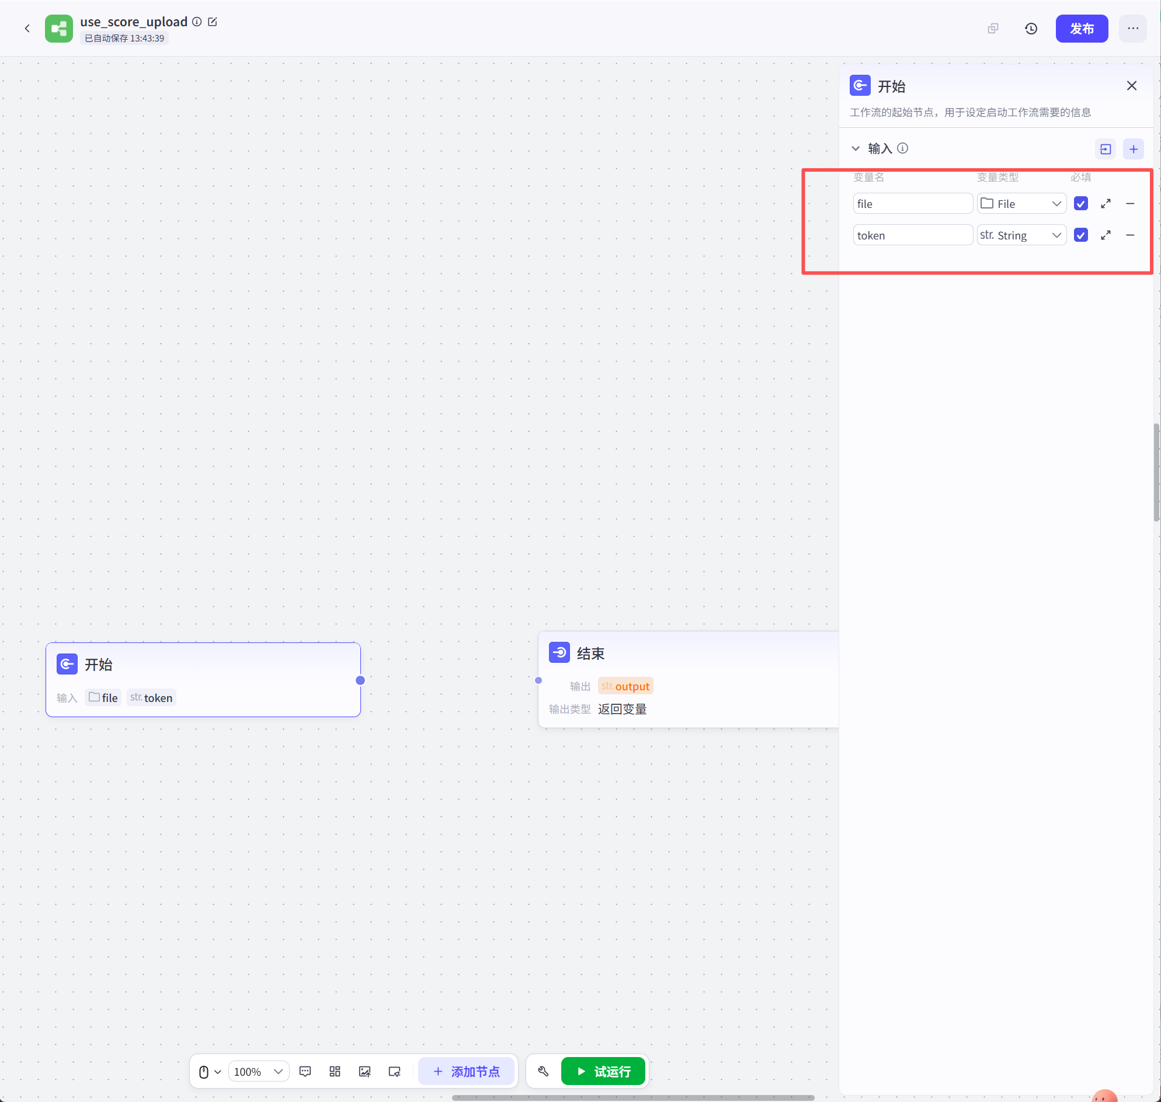Viewport: 1161px width, 1102px height.
Task: Click the back arrow at top left
Action: 27,28
